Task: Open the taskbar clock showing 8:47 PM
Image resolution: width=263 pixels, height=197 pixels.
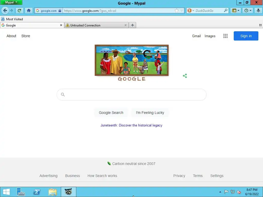Action: click(x=252, y=192)
